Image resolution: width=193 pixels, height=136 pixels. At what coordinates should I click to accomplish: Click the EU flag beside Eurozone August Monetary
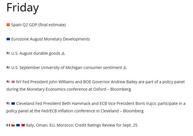pos(8,39)
